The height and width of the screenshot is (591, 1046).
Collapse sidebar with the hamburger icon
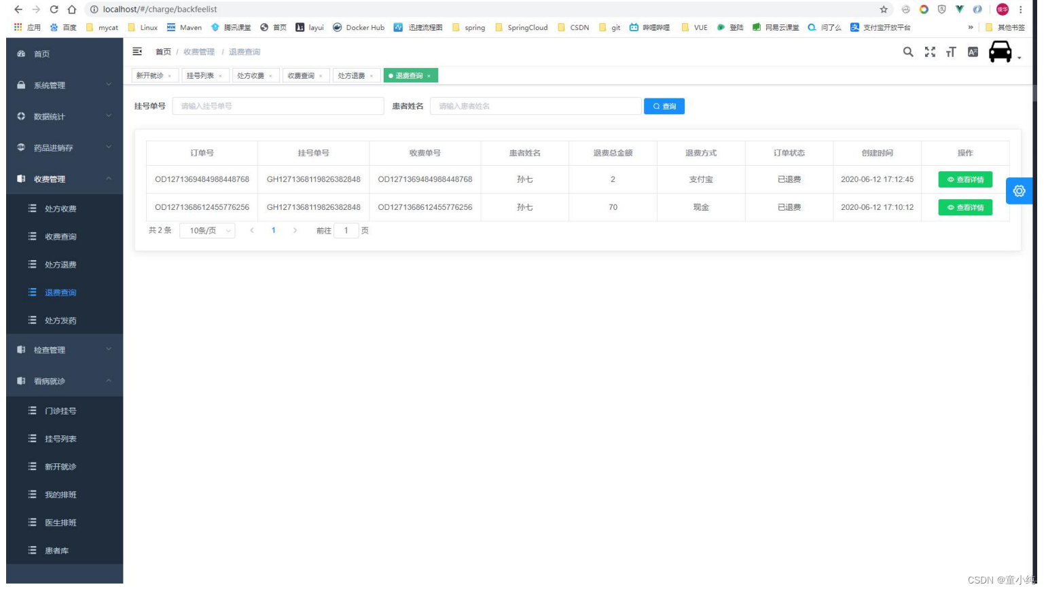[137, 52]
